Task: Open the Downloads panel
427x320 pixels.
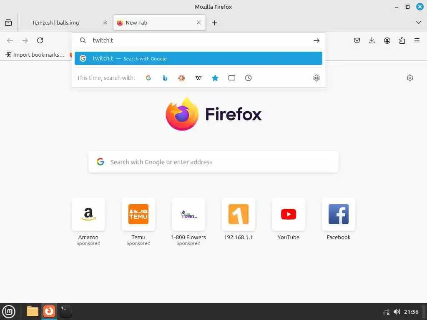Action: [372, 40]
